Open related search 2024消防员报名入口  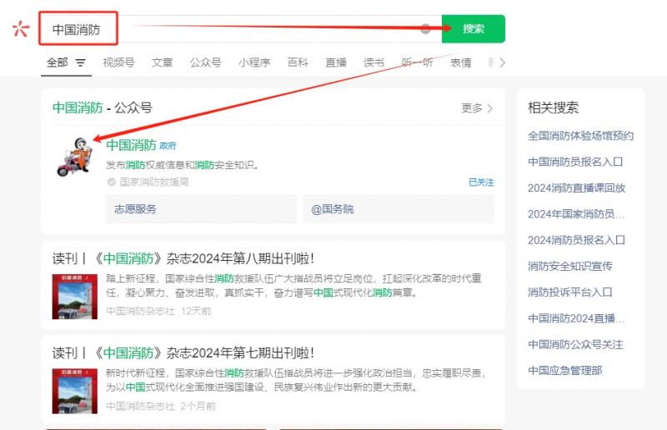[x=576, y=240]
